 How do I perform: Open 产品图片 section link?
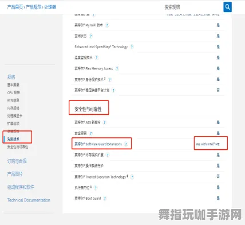click(x=15, y=174)
